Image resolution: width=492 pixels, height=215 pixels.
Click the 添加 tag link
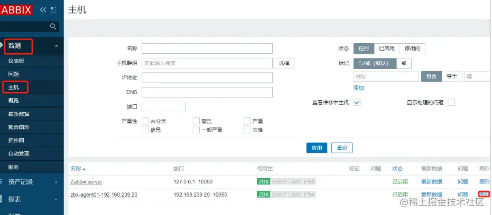(x=359, y=88)
